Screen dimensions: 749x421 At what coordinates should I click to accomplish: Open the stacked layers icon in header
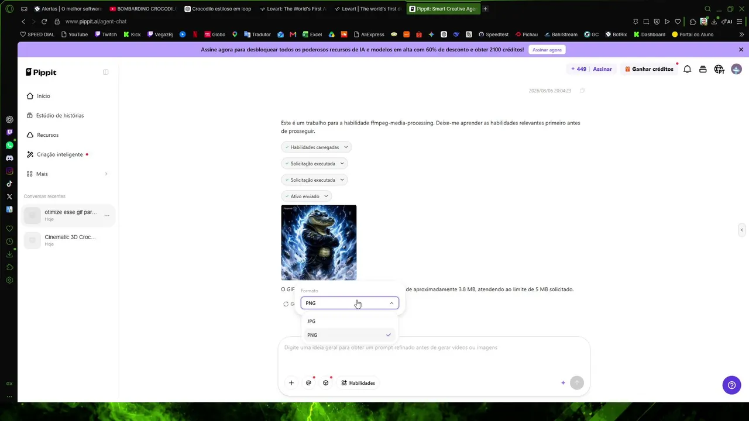point(703,69)
